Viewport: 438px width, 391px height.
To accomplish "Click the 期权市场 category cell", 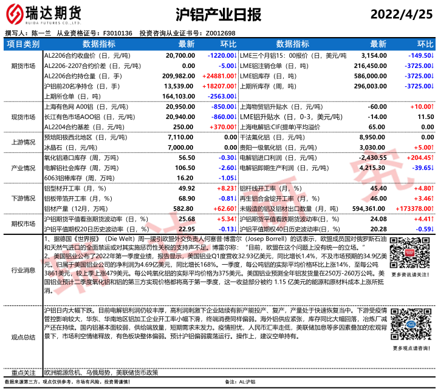I will coord(22,223).
